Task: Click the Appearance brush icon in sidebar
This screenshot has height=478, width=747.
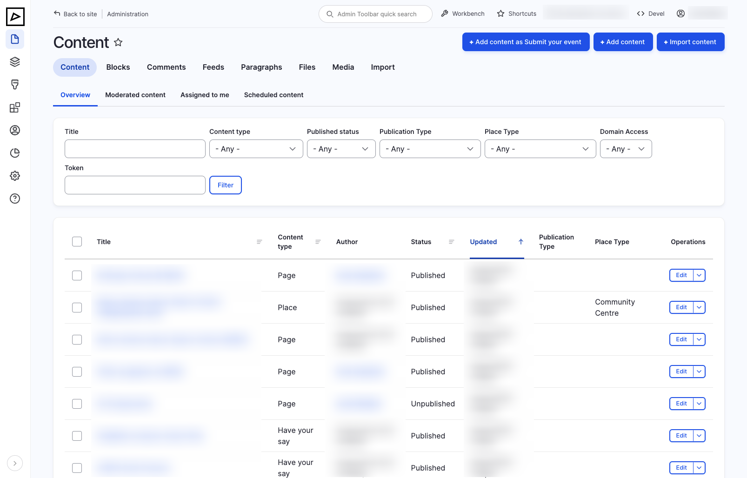Action: pyautogui.click(x=15, y=85)
